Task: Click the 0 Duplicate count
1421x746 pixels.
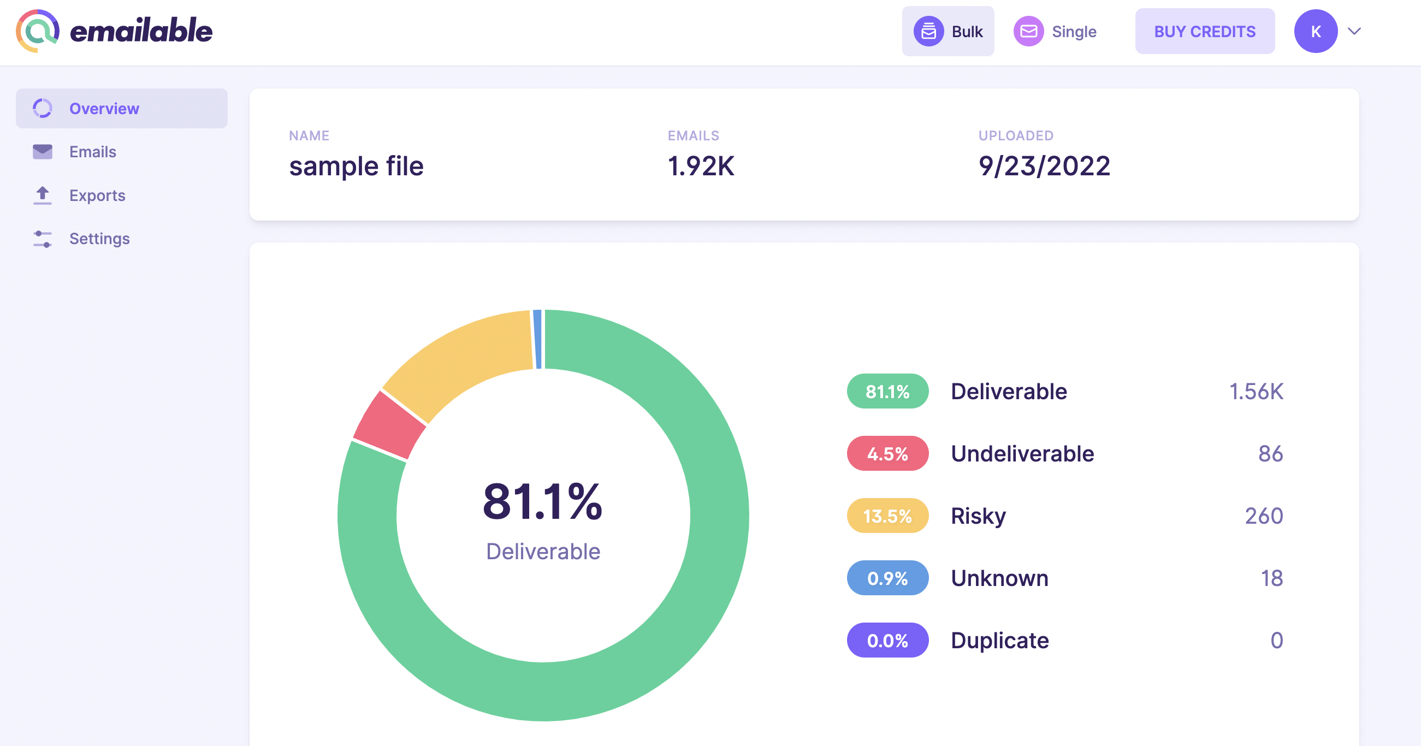Action: pyautogui.click(x=1276, y=641)
